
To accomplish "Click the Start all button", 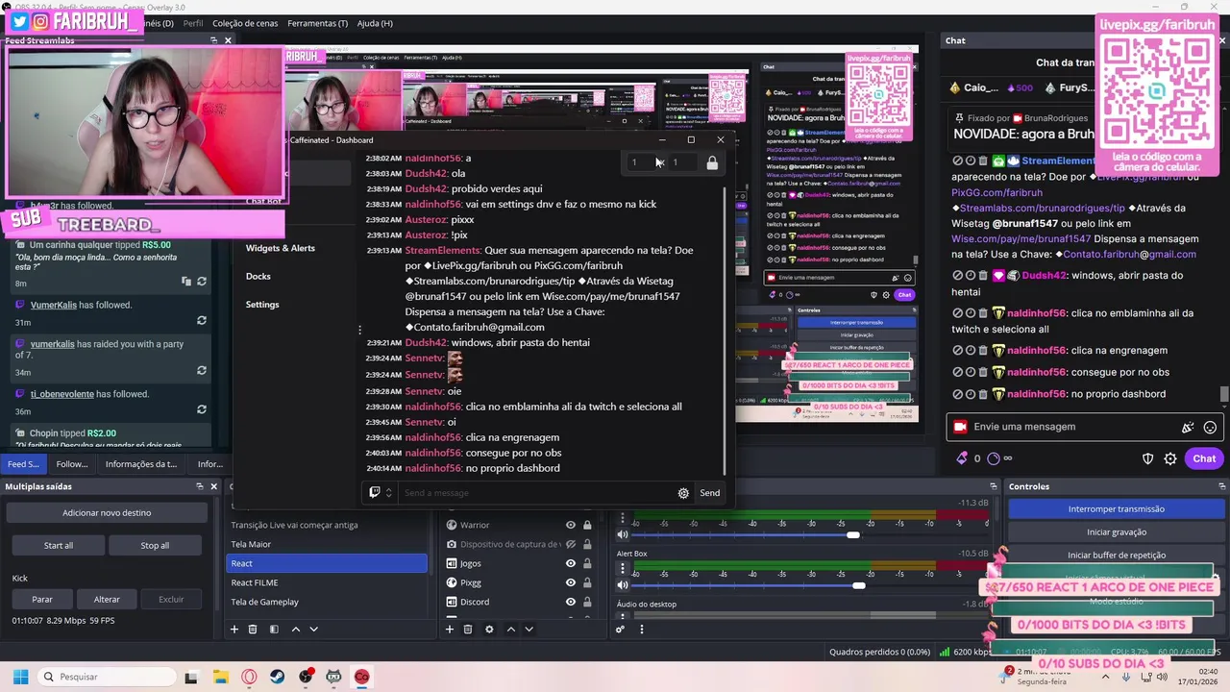I will [59, 545].
